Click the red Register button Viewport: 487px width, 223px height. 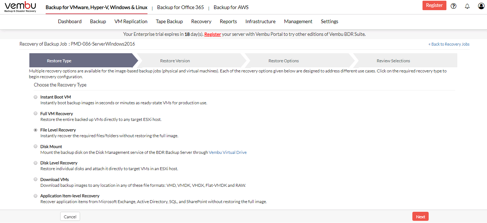pos(434,5)
